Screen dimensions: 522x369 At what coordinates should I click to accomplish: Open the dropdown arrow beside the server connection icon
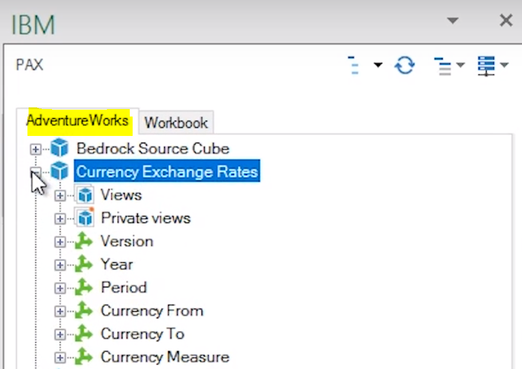[x=504, y=65]
